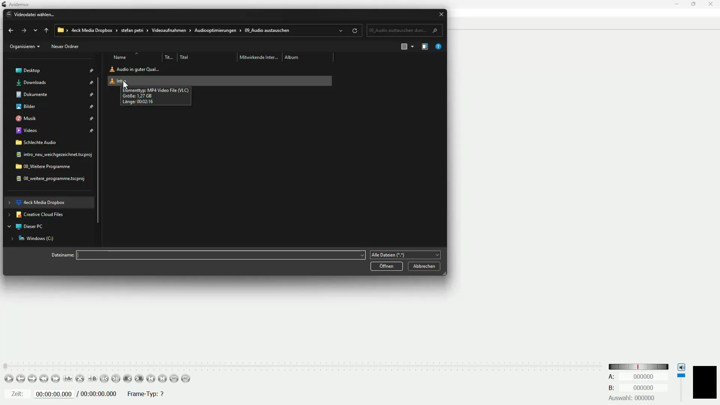The width and height of the screenshot is (720, 405).
Task: Click the volume/audio mute icon
Action: pyautogui.click(x=681, y=366)
